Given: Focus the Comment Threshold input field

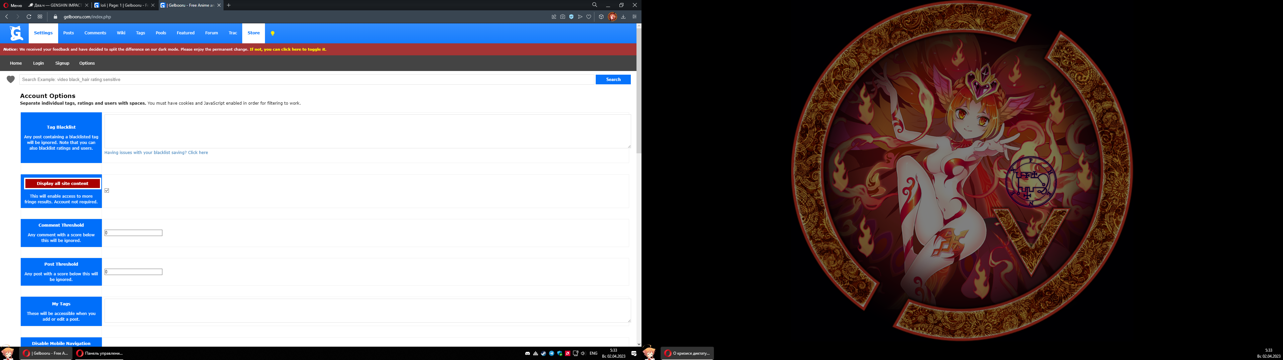Looking at the screenshot, I should tap(133, 233).
